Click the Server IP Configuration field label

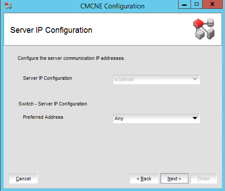click(47, 78)
